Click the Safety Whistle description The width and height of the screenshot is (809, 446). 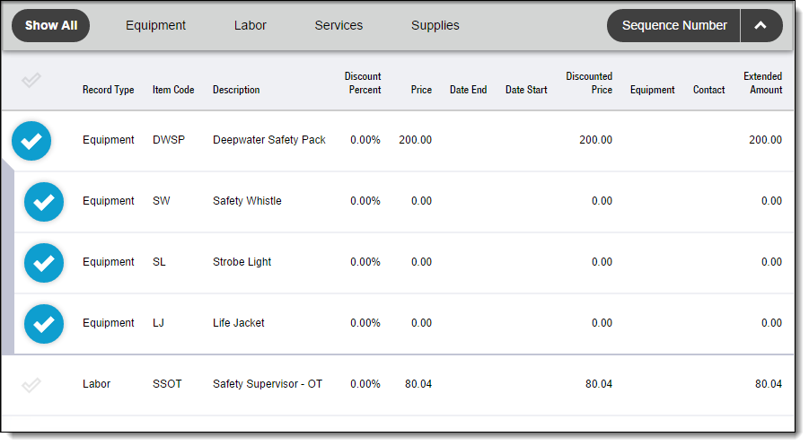(x=247, y=201)
